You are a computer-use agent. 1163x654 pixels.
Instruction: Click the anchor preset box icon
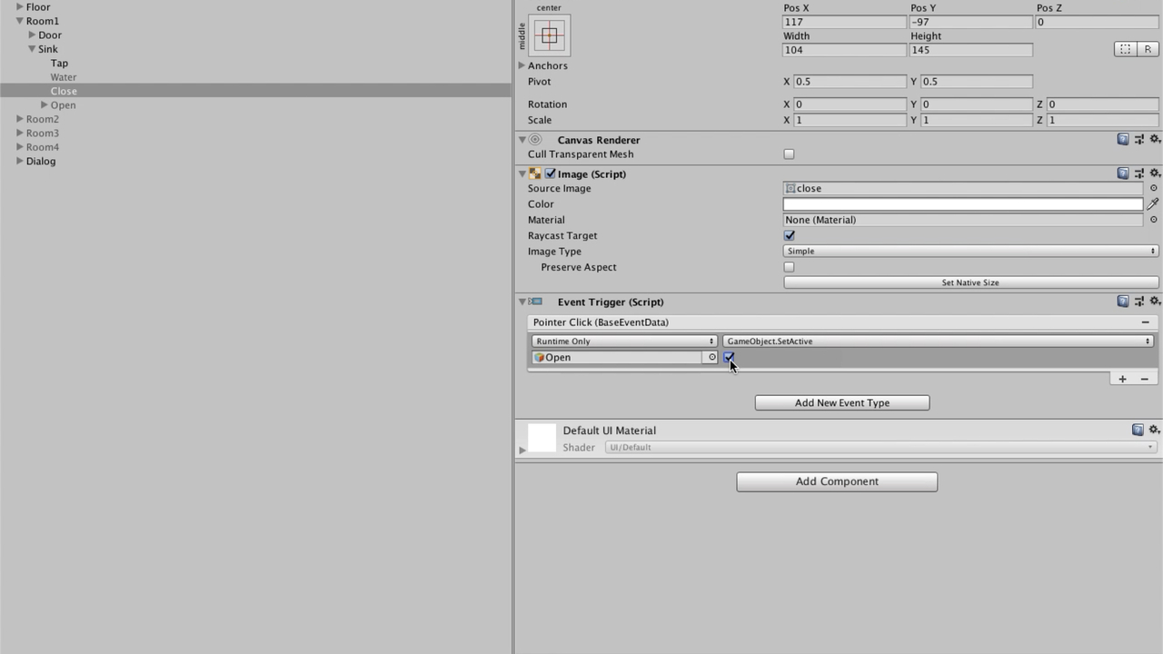point(549,36)
